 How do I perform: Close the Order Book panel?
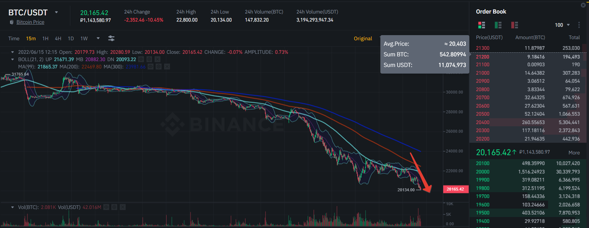(x=584, y=4)
